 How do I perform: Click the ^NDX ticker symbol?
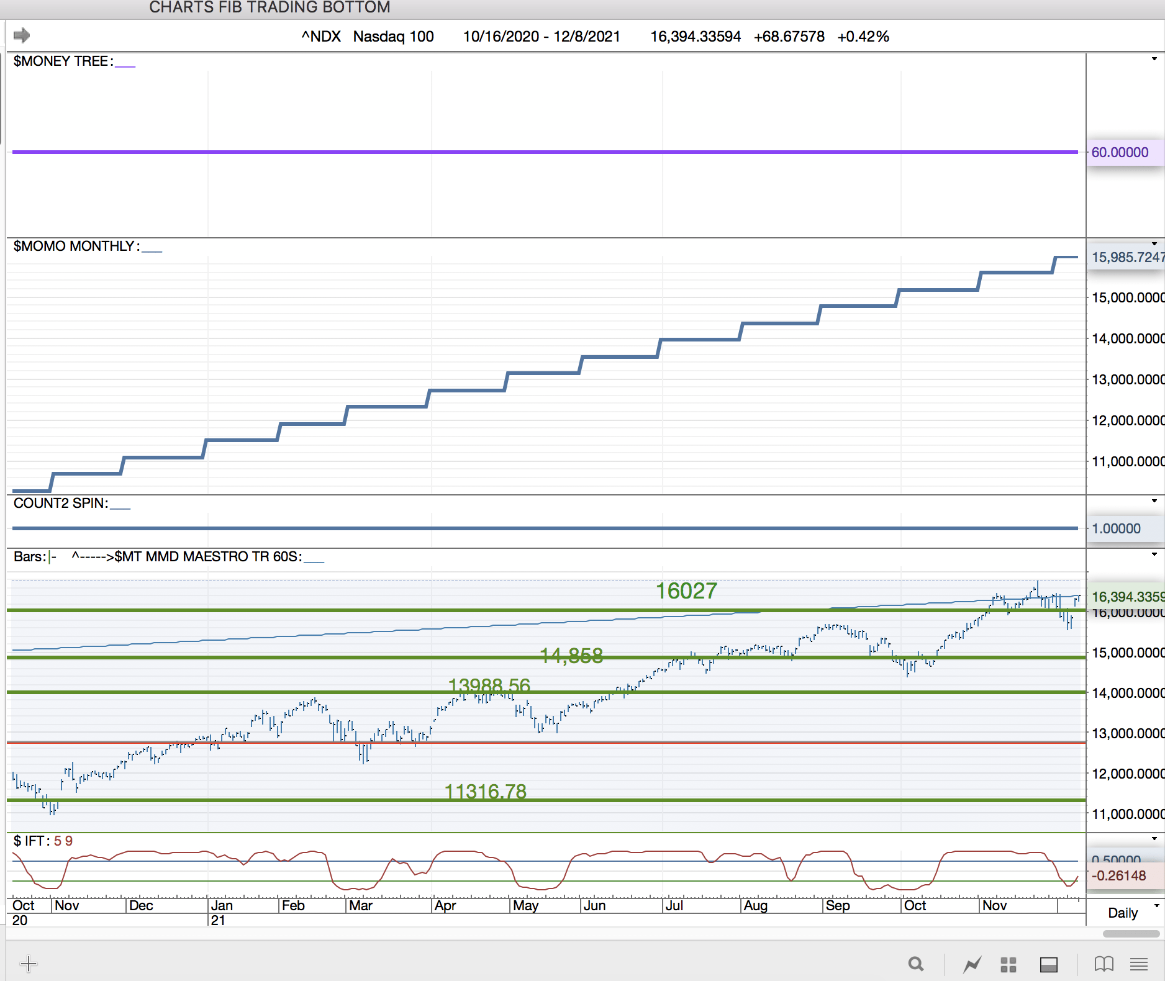click(321, 37)
